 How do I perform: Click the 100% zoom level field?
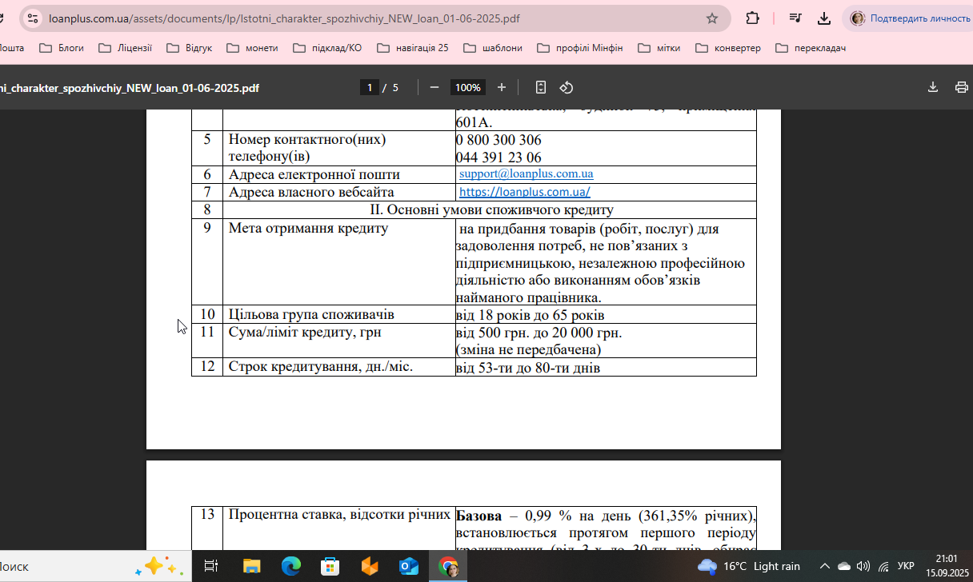[x=468, y=88]
